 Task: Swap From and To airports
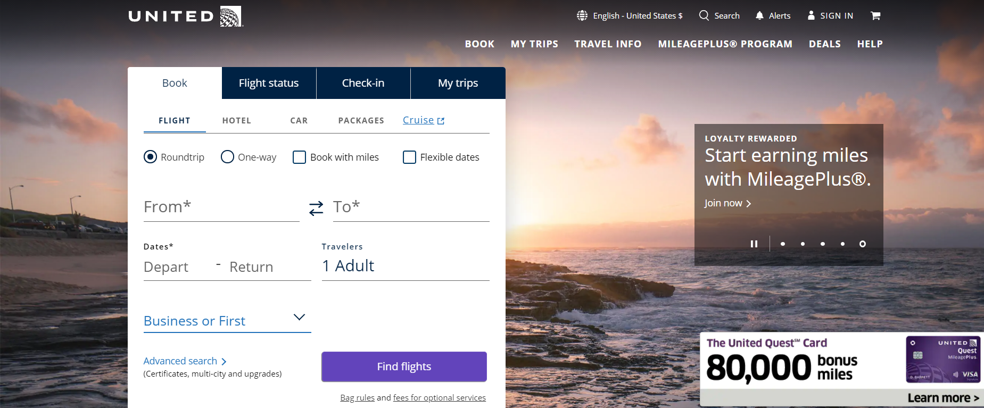316,208
